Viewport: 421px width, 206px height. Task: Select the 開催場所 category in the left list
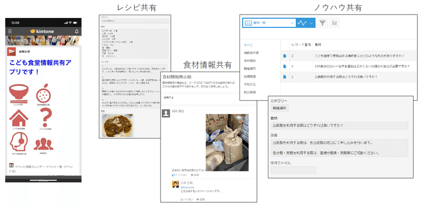[249, 68]
